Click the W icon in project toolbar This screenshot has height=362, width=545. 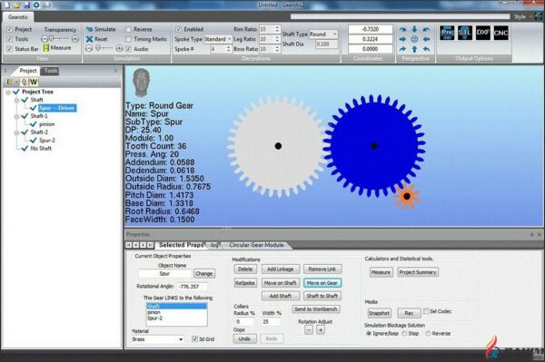[x=34, y=82]
